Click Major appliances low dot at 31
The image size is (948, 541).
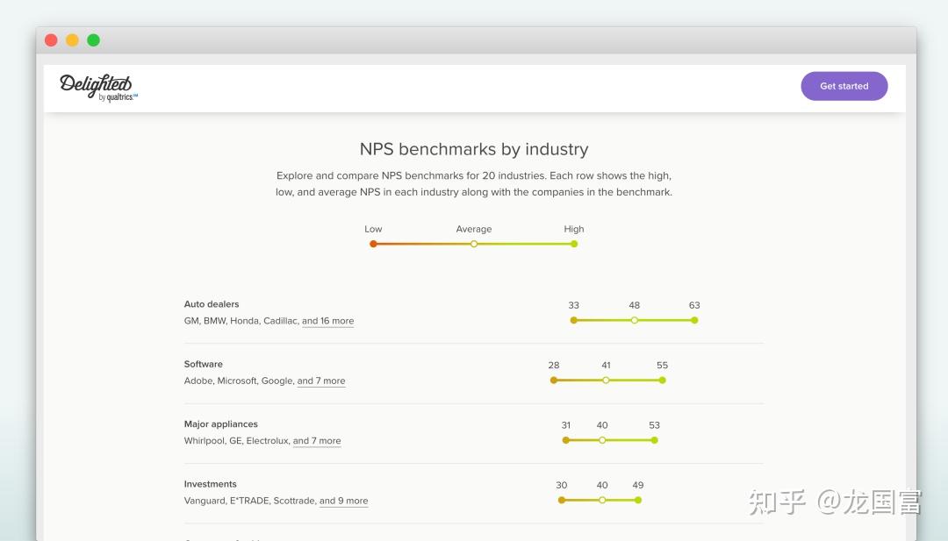click(x=566, y=440)
